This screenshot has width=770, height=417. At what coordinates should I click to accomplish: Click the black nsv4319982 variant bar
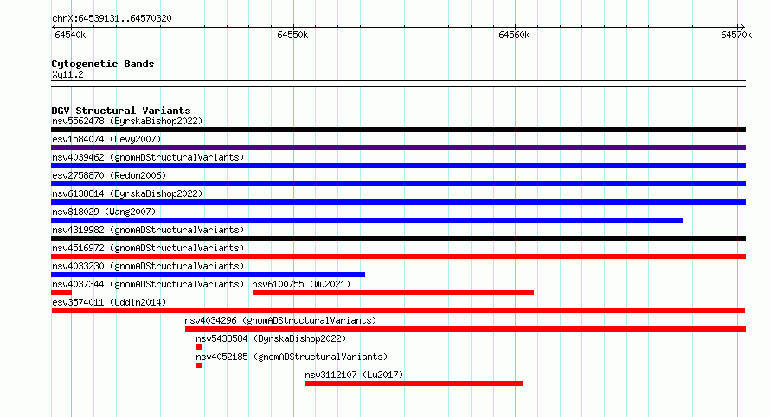tap(398, 238)
